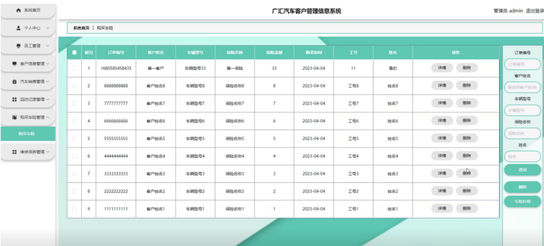Expand the 个人中心 menu chevron

tap(47, 28)
